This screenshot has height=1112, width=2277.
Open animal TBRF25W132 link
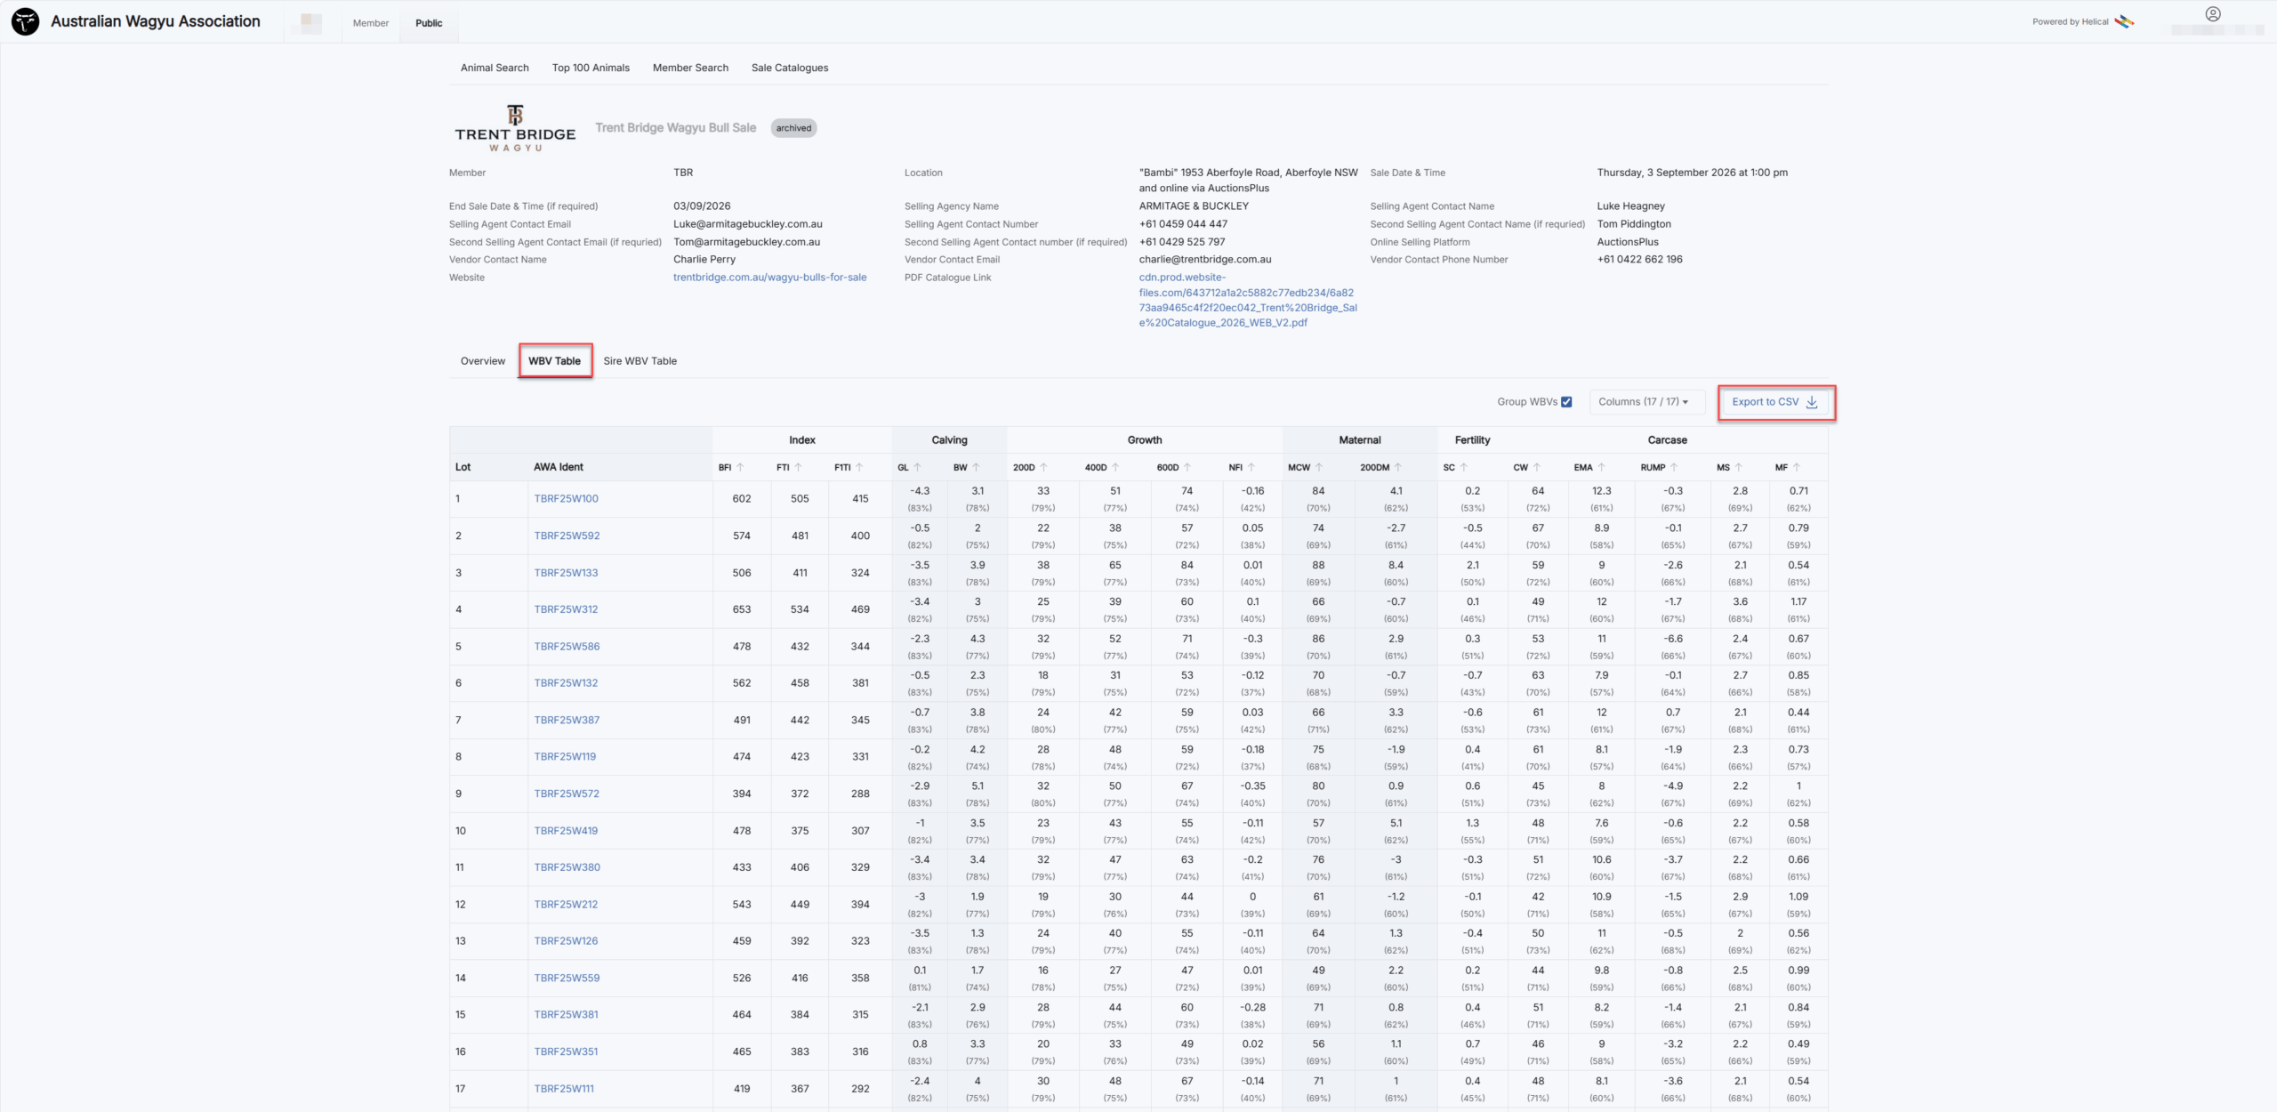[566, 683]
